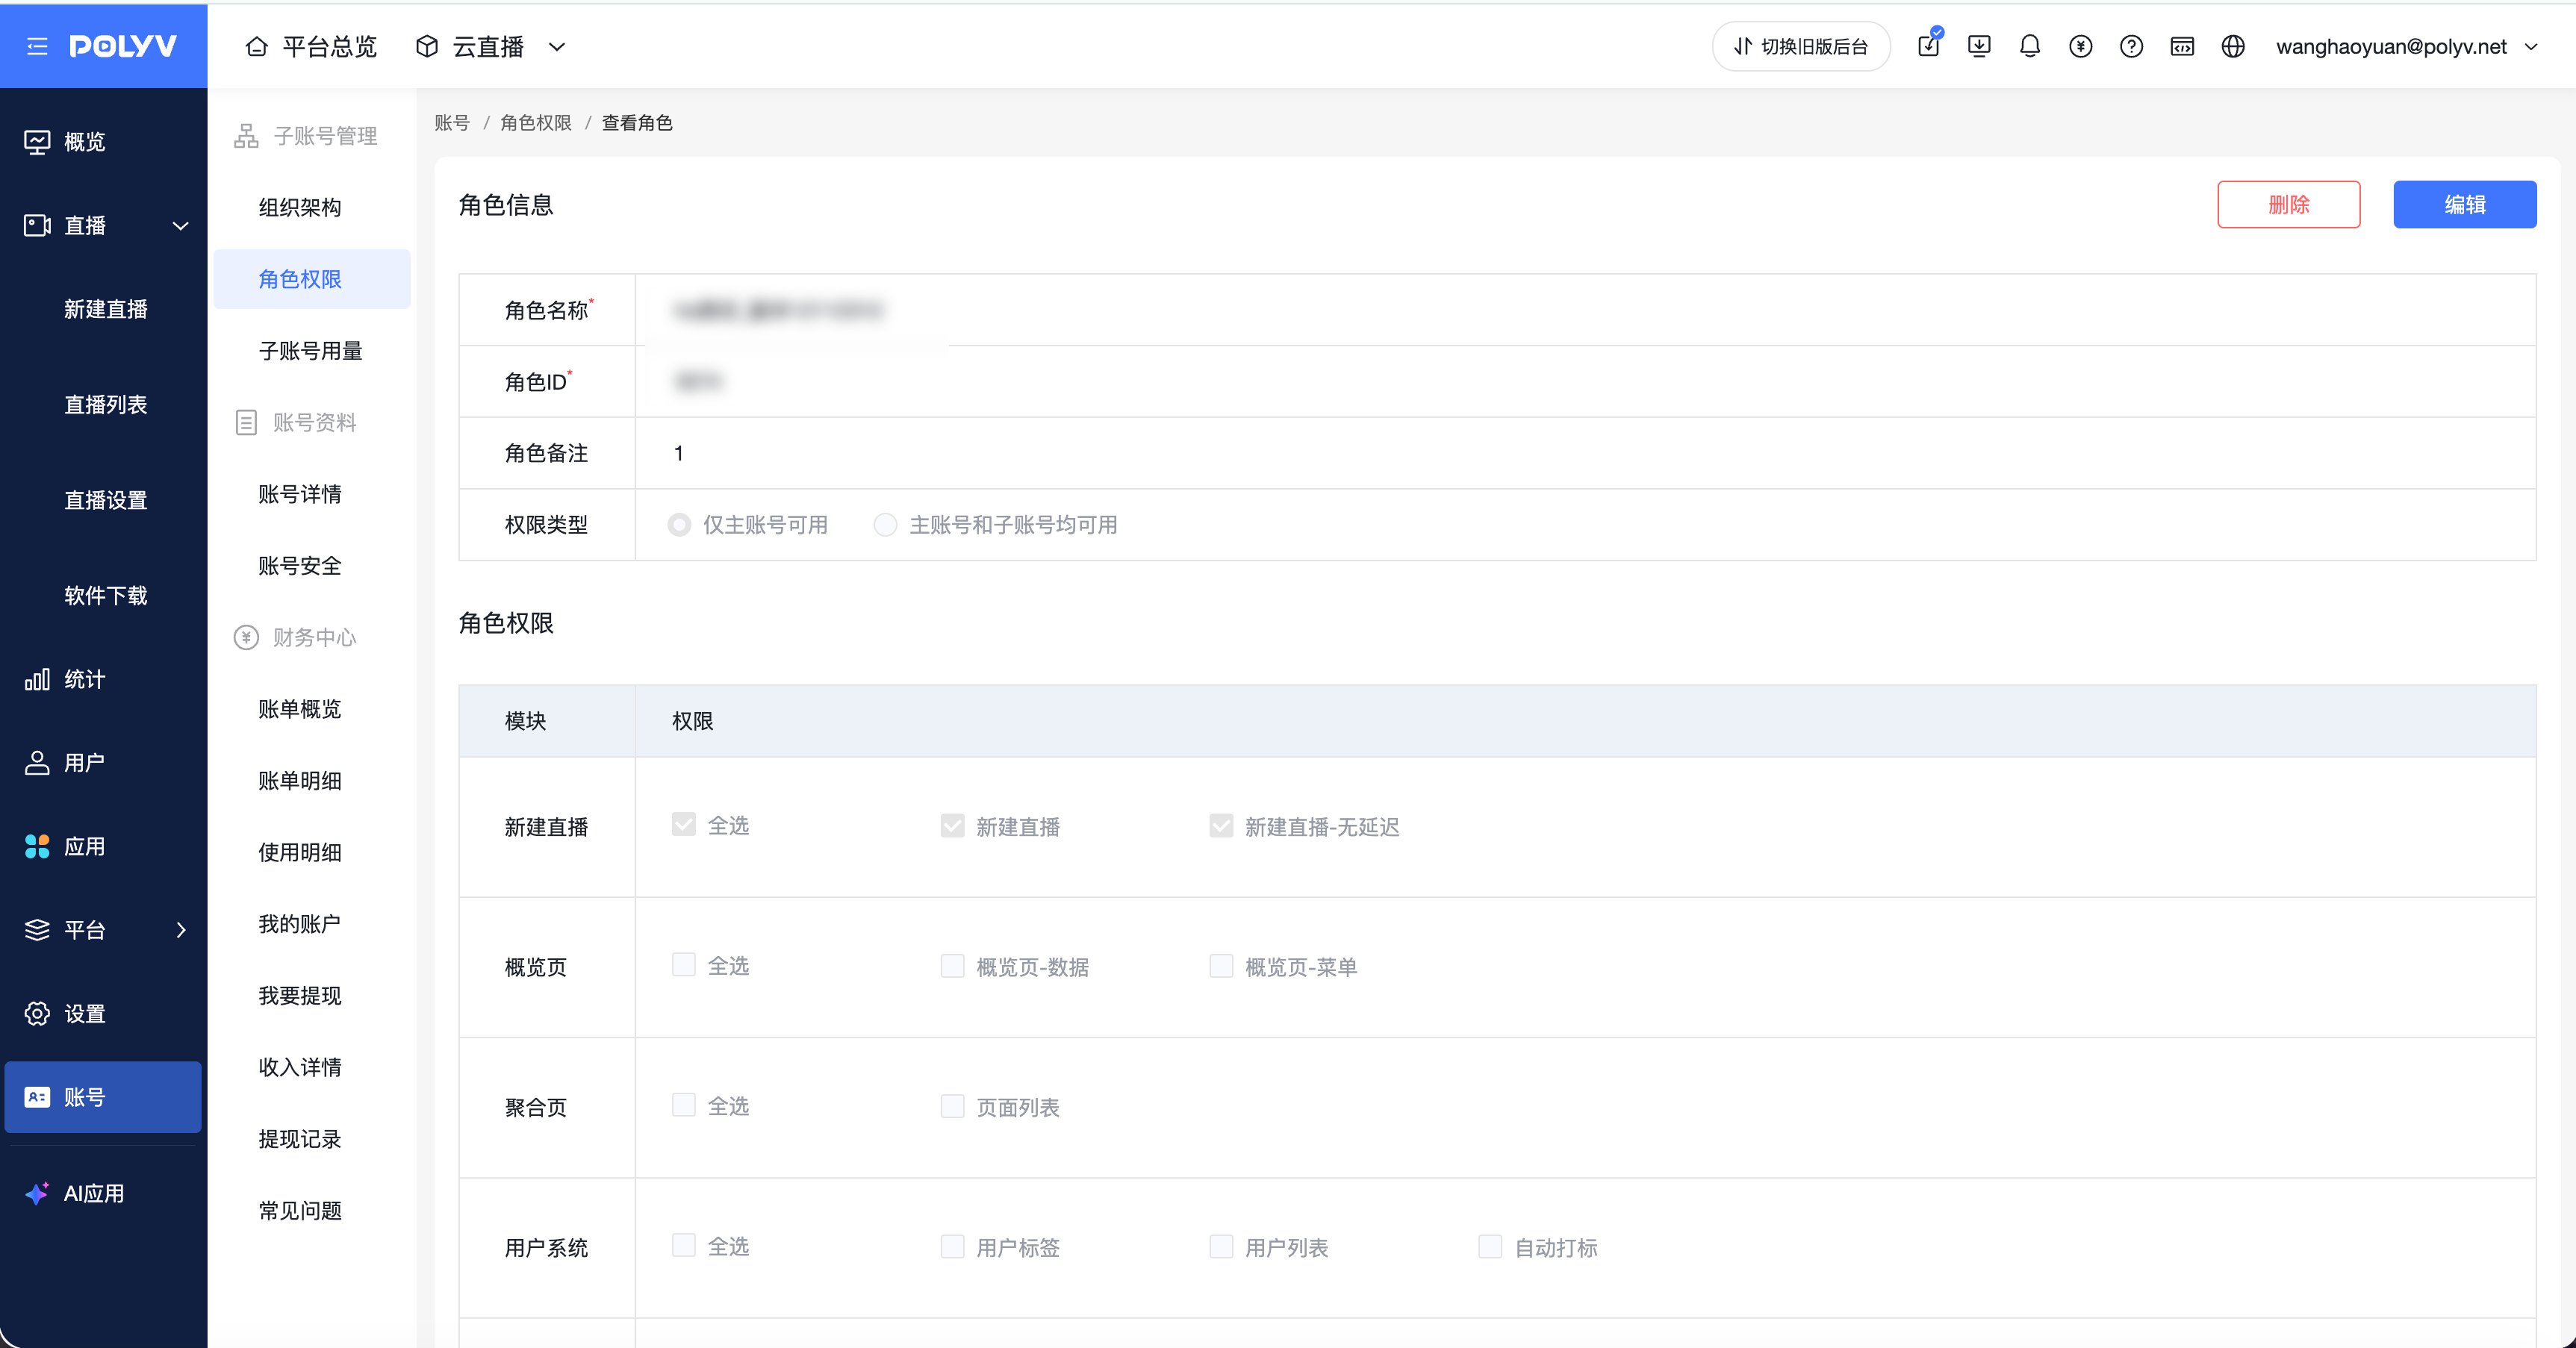Open 新建直播 in the left sidebar
Image resolution: width=2576 pixels, height=1348 pixels.
click(106, 309)
